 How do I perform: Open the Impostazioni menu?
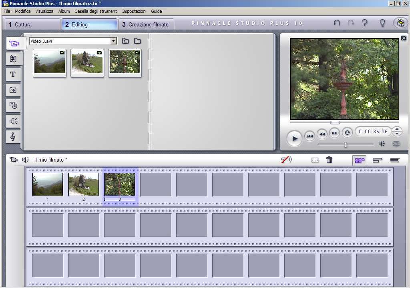134,11
